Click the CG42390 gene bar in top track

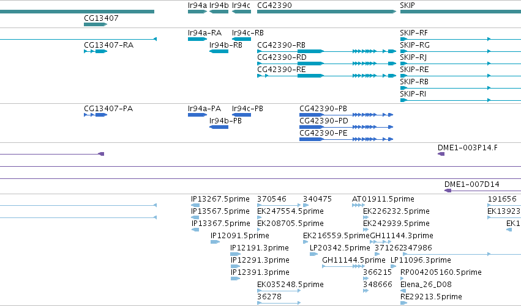tap(327, 12)
